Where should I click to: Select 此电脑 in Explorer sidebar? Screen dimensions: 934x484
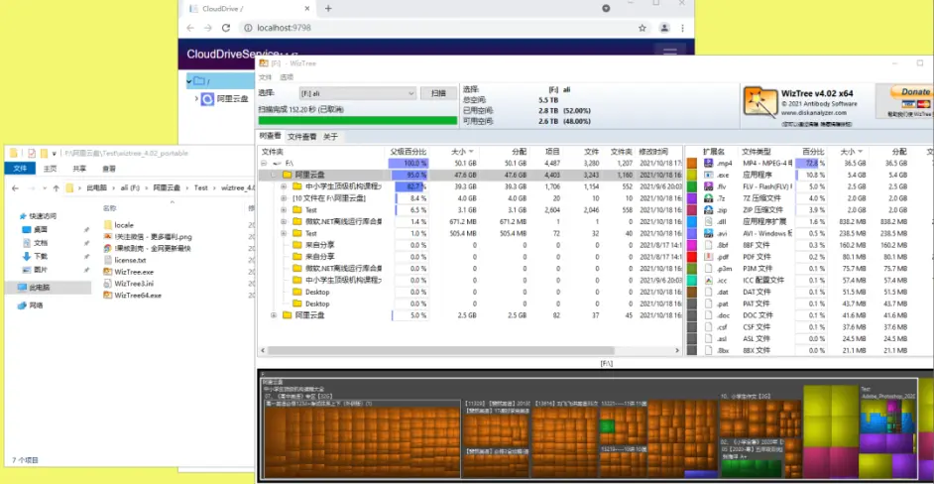[48, 288]
